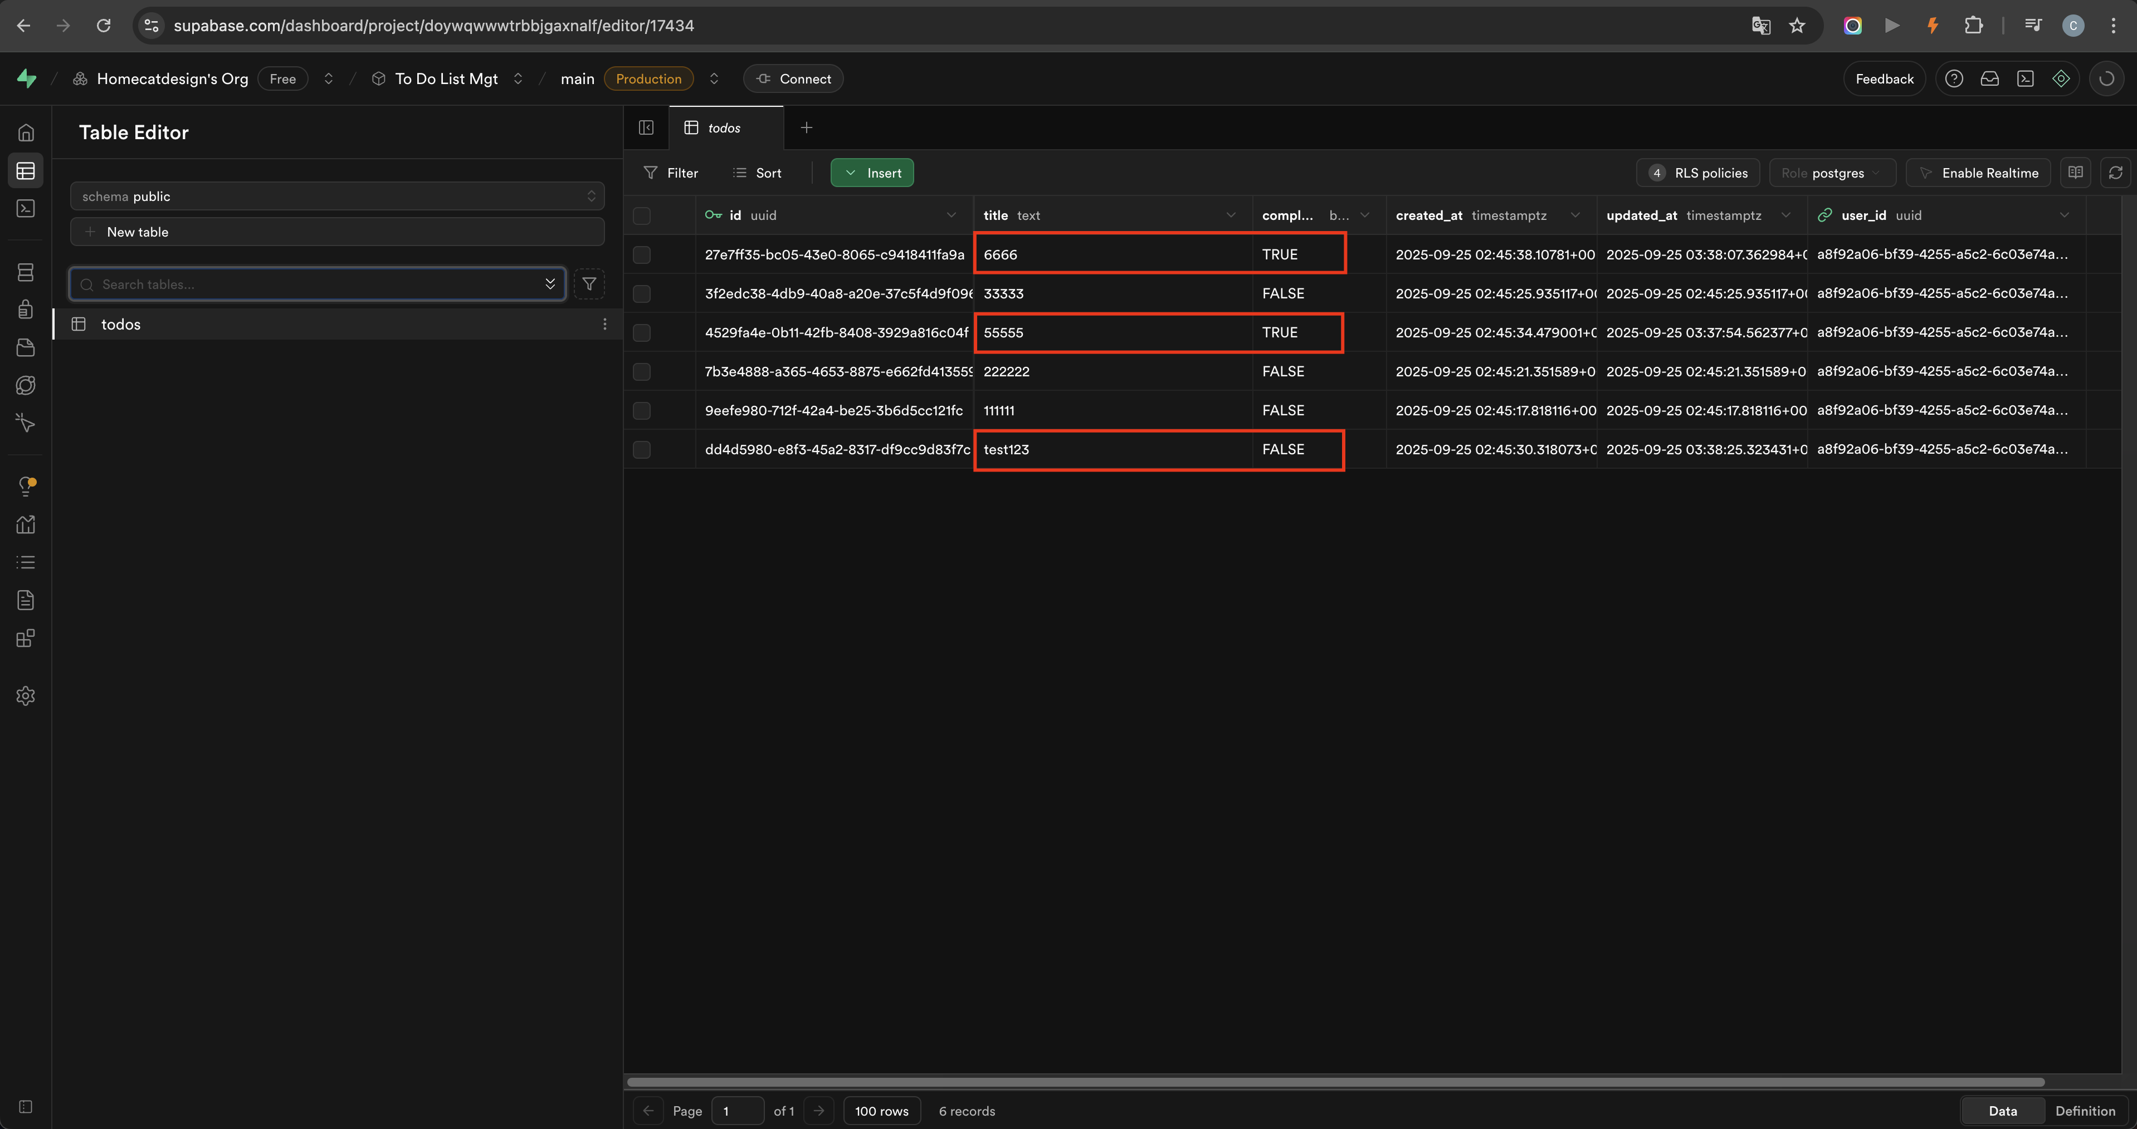Screen dimensions: 2137x1129
Task: Open the help question mark icon
Action: point(1954,78)
